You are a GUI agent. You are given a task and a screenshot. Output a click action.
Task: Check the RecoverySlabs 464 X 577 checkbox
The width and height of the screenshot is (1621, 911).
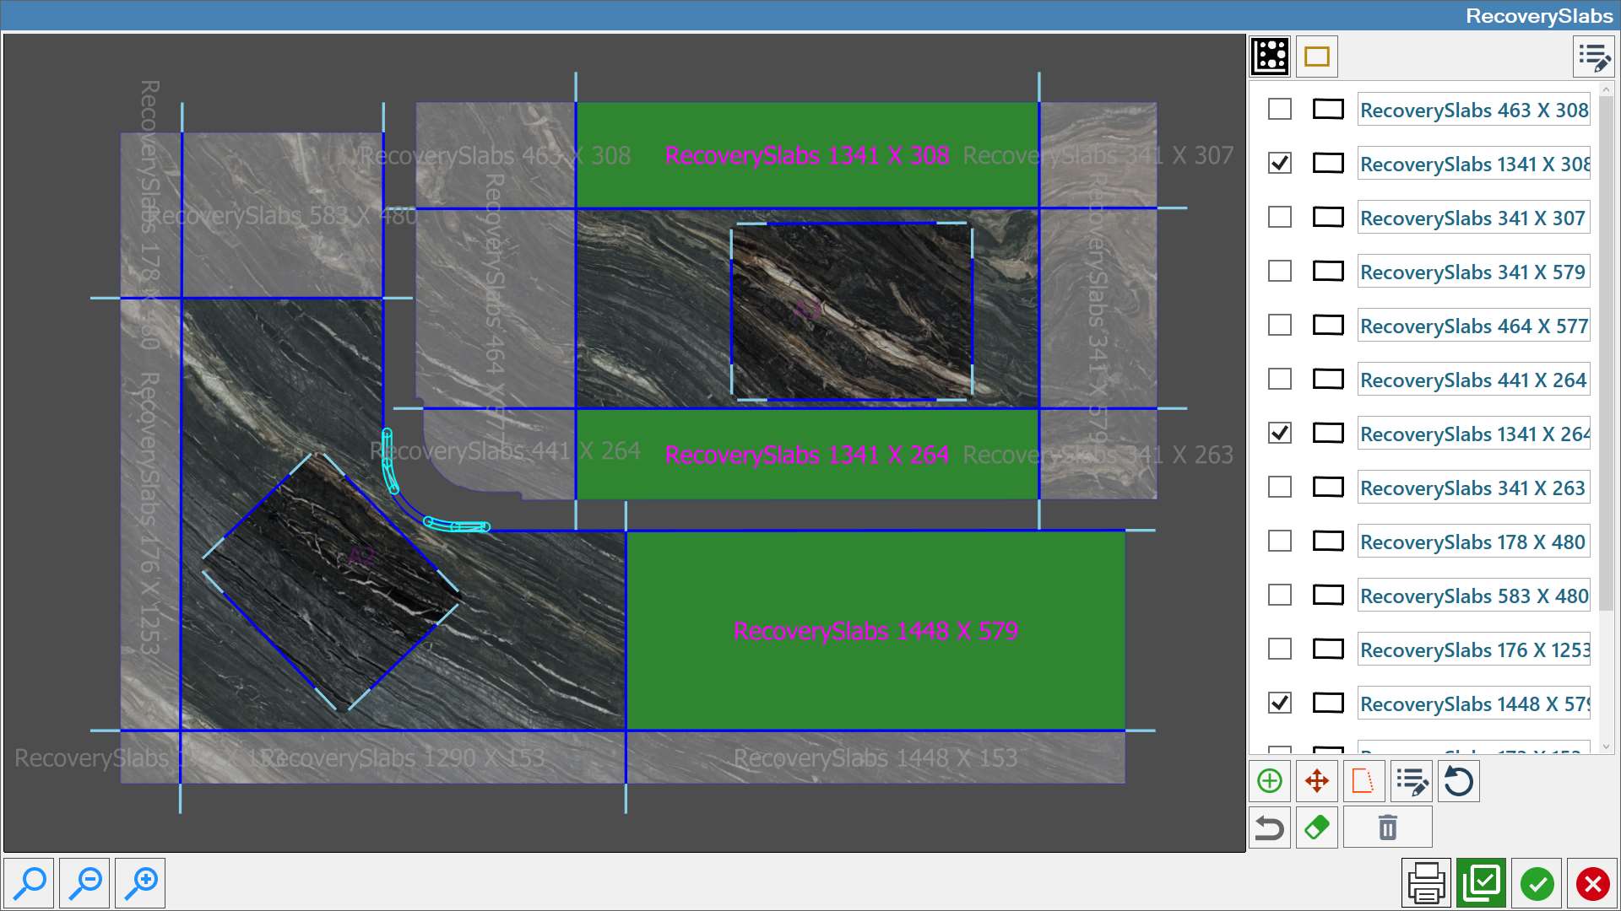(1280, 326)
